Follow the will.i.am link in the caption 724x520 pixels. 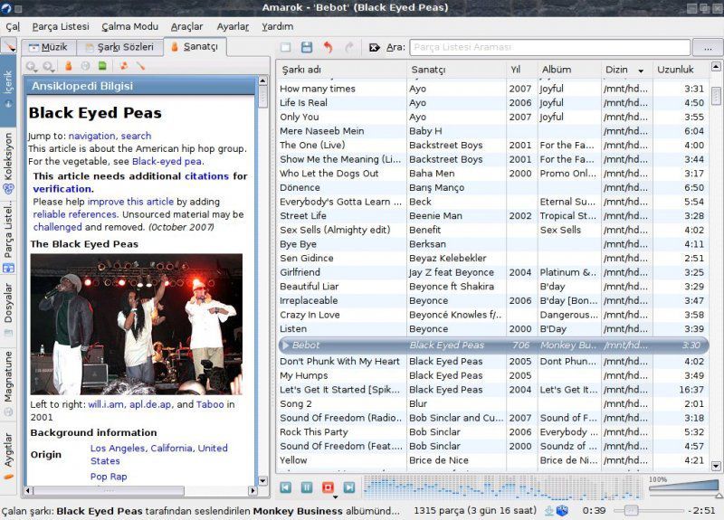(x=107, y=404)
